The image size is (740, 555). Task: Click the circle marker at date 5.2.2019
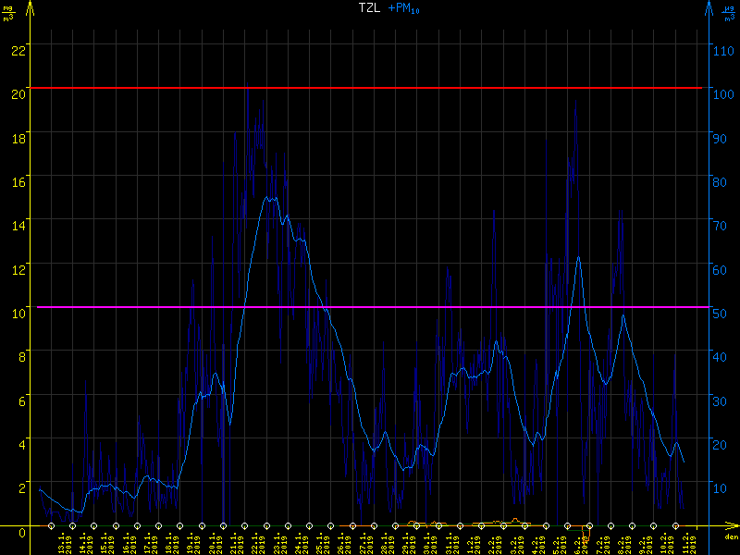546,526
